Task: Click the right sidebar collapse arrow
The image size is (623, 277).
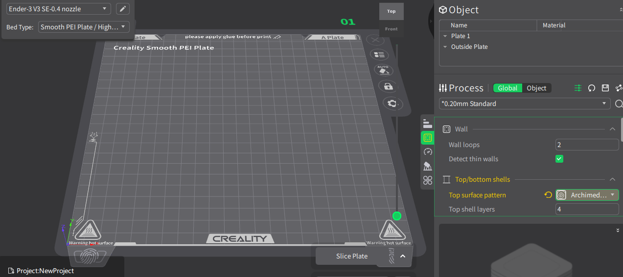Action: coord(432,22)
